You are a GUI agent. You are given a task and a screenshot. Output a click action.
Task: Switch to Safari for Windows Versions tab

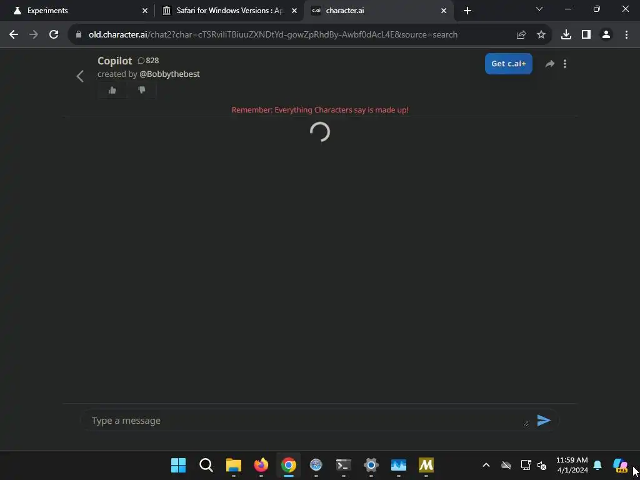[229, 11]
